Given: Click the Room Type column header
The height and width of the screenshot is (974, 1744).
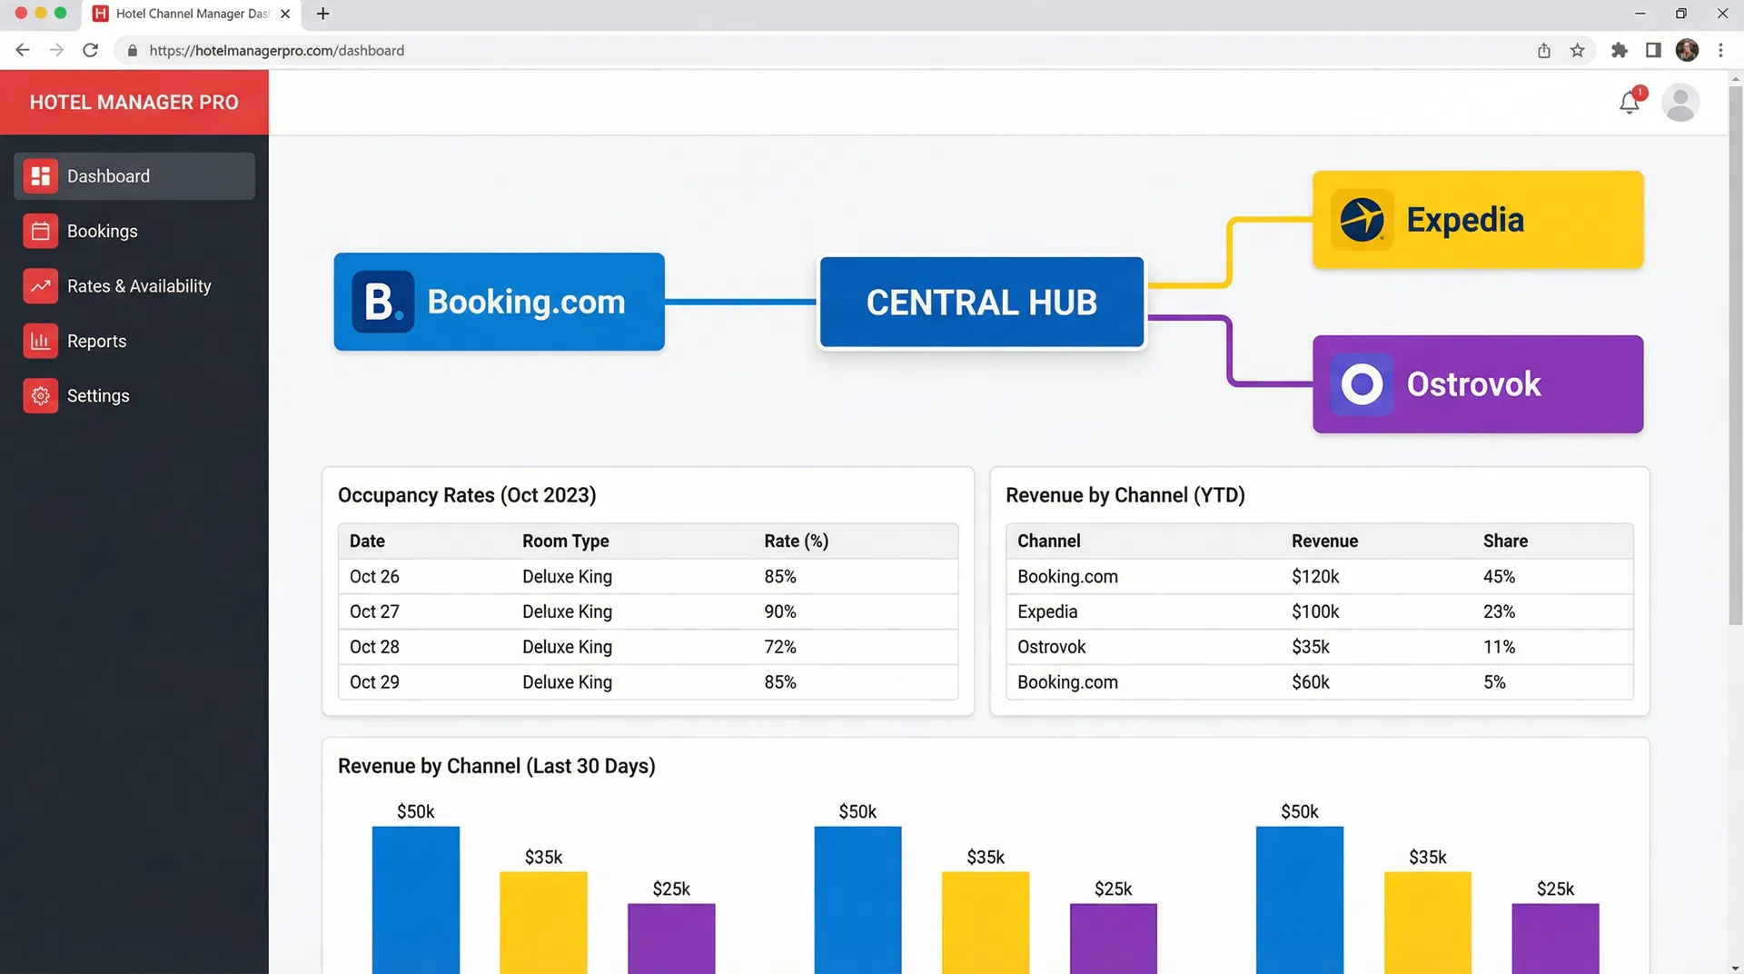Looking at the screenshot, I should coord(566,542).
